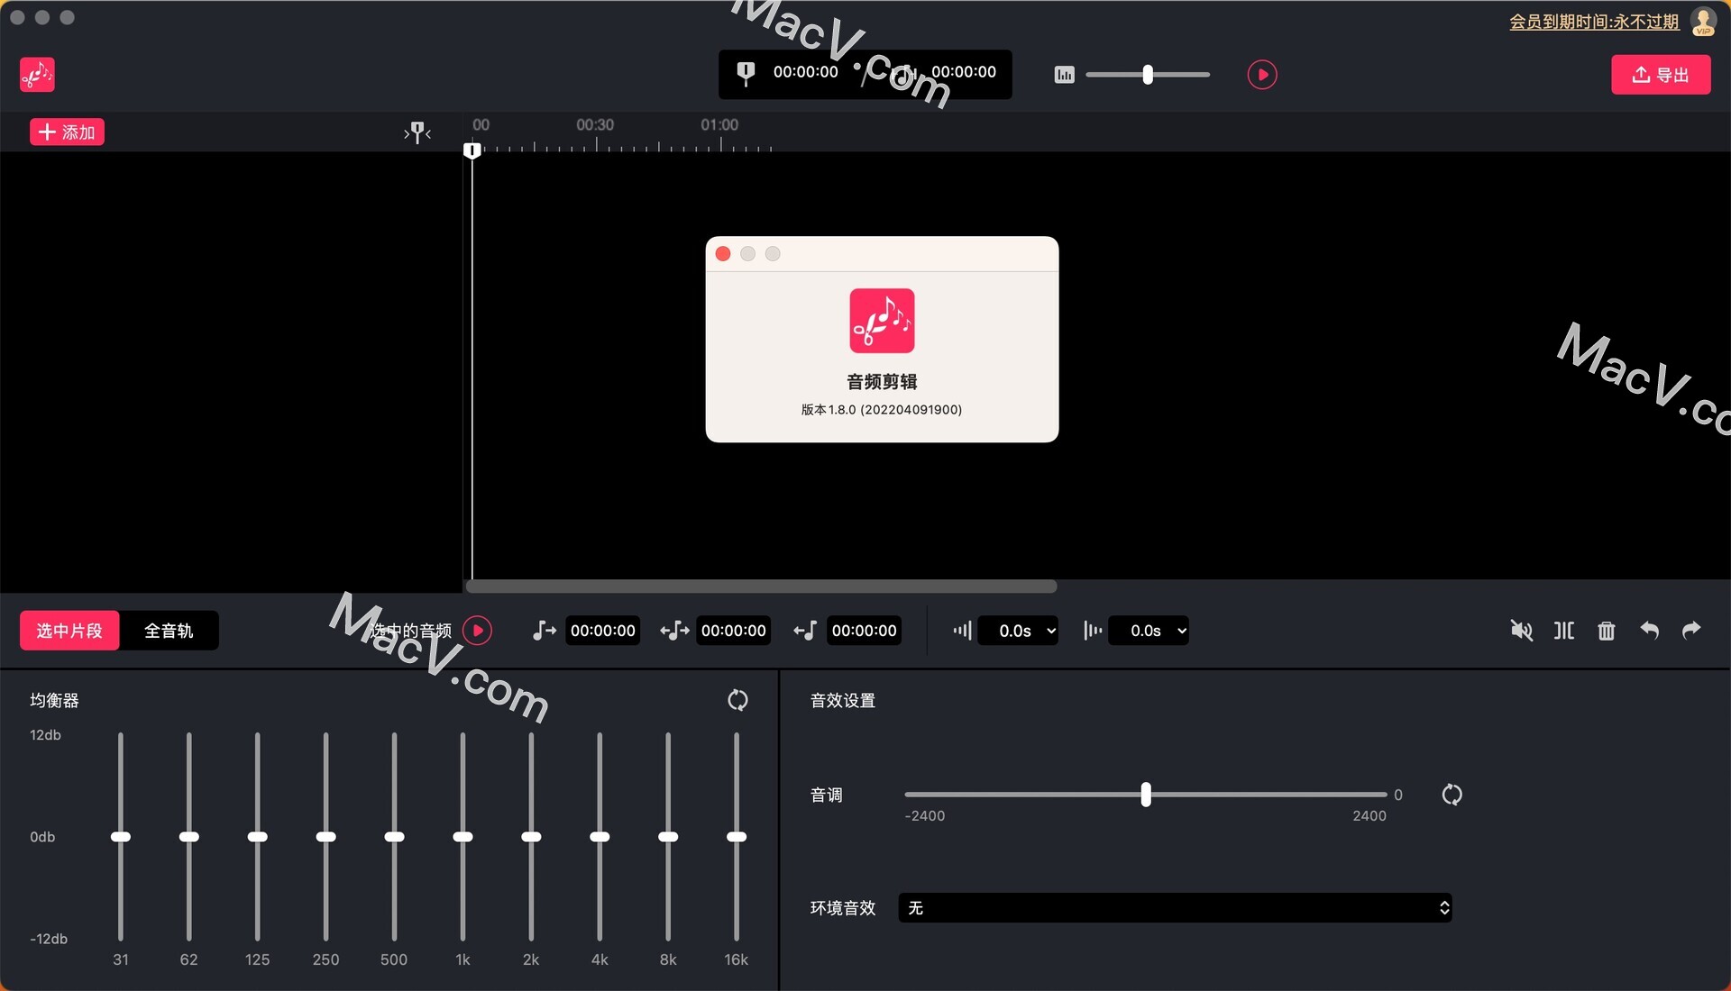
Task: Click the membership expiry link
Action: (x=1594, y=21)
